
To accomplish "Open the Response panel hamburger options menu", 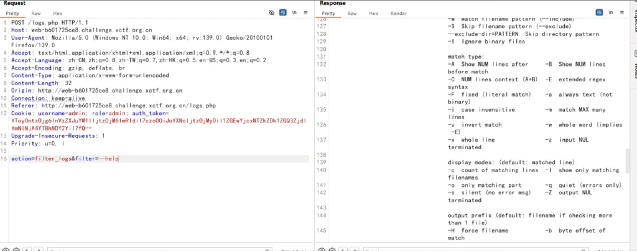I will (x=622, y=13).
